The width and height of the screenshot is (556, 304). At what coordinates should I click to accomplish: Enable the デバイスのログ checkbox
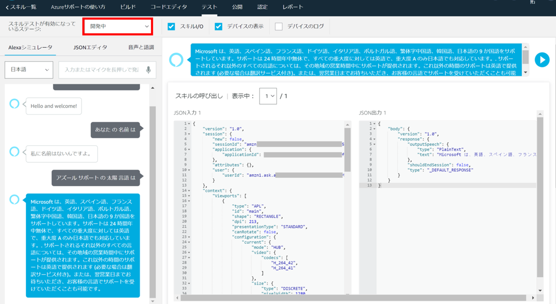point(278,26)
